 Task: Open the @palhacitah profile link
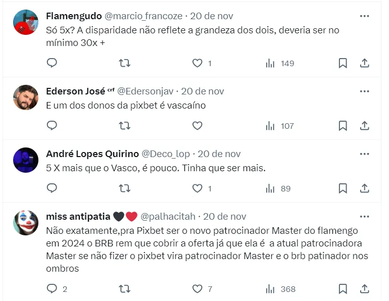pos(167,216)
